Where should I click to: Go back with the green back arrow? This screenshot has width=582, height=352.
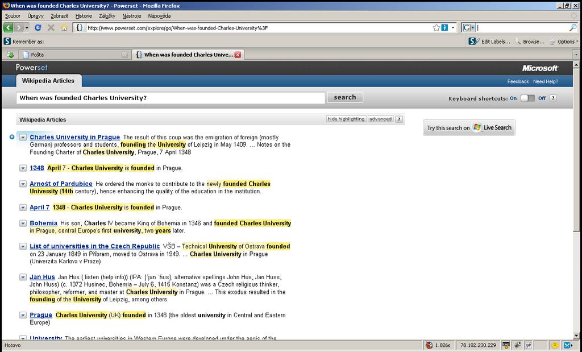pos(8,28)
